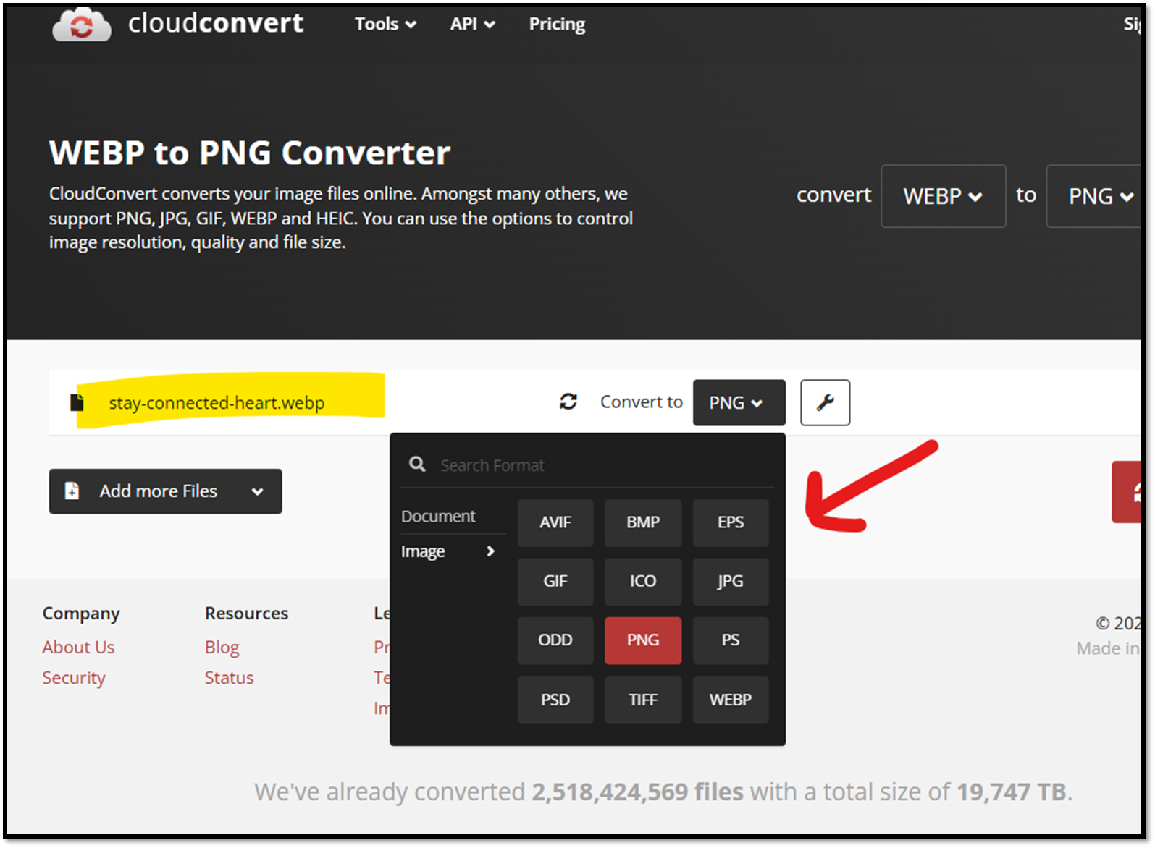The image size is (1155, 848).
Task: Choose the PS format
Action: tap(731, 640)
